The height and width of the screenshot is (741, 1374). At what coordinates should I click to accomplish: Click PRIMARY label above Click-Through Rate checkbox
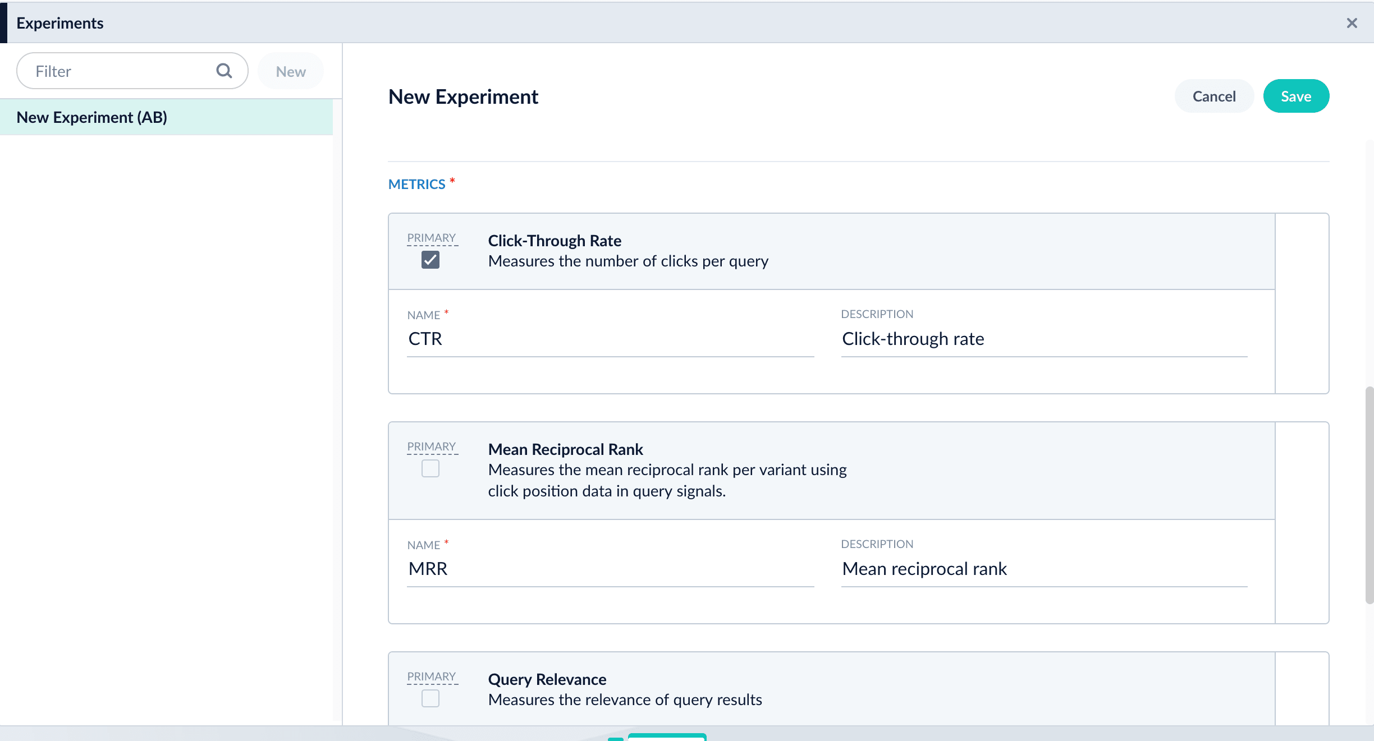pyautogui.click(x=431, y=238)
